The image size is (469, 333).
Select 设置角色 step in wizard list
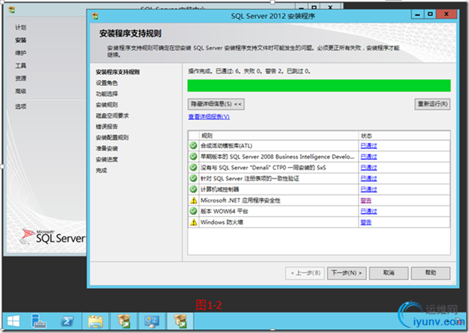point(107,83)
